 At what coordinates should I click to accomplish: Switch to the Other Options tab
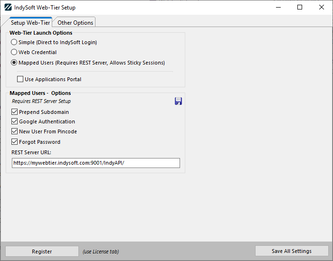(x=76, y=23)
